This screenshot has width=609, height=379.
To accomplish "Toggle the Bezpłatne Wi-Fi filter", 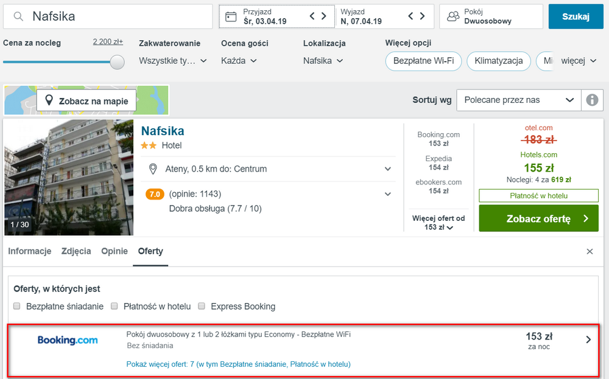I will pyautogui.click(x=423, y=61).
